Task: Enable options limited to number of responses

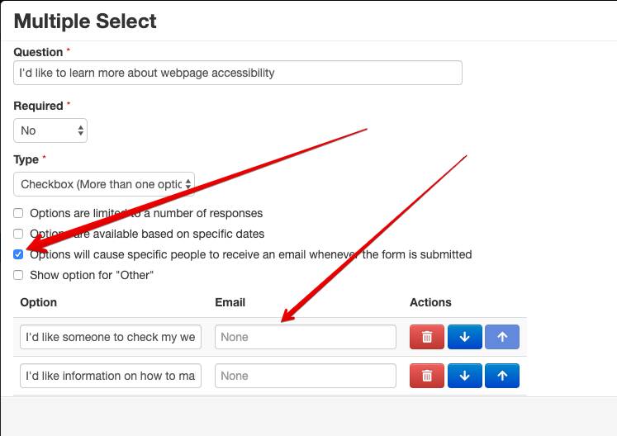Action: pyautogui.click(x=19, y=213)
